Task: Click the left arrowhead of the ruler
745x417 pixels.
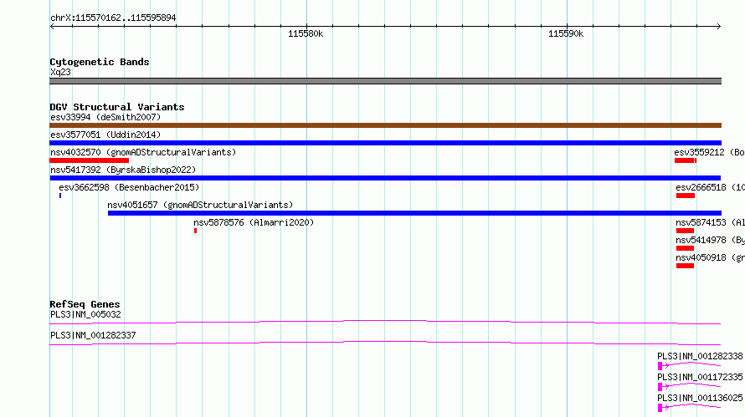Action: [x=52, y=27]
